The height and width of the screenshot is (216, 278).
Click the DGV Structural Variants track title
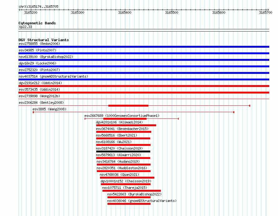(x=44, y=40)
